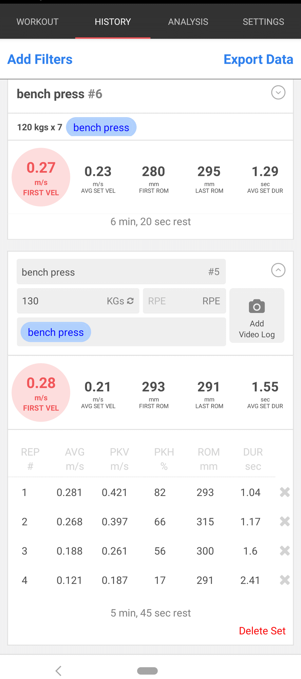Toggle the KGs unit swap icon
The width and height of the screenshot is (301, 679).
130,301
